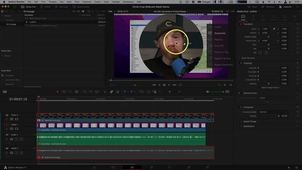Open the File menu

(29, 2)
